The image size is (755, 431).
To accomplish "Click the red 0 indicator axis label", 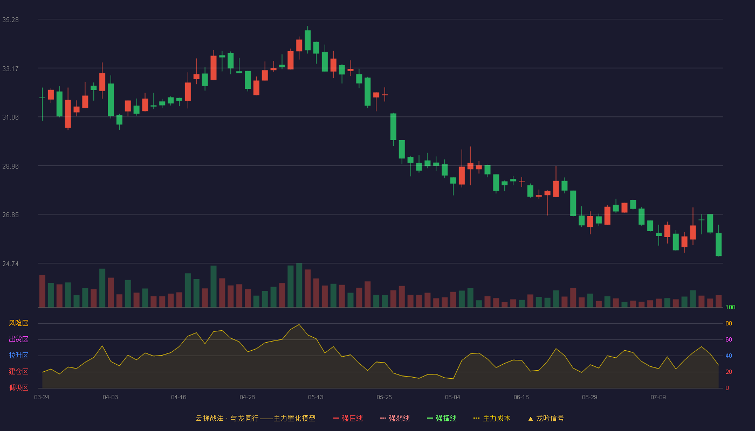I will pos(727,388).
